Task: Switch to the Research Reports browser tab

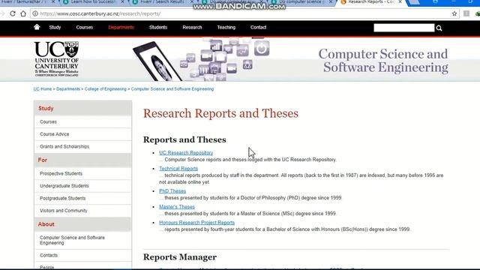Action: point(370,2)
